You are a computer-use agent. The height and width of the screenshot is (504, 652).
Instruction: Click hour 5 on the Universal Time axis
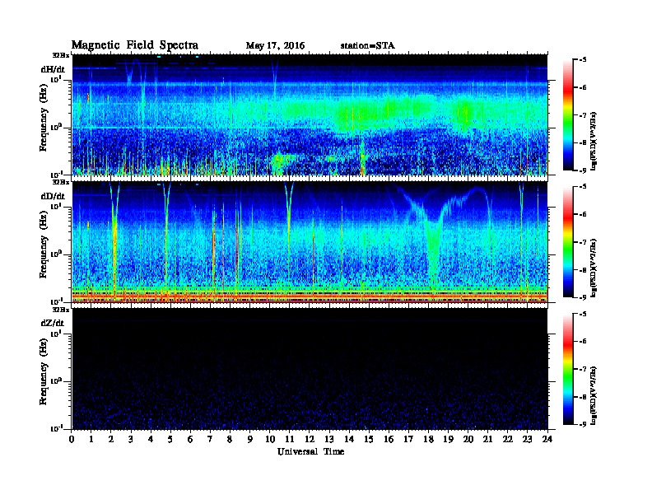(x=170, y=440)
